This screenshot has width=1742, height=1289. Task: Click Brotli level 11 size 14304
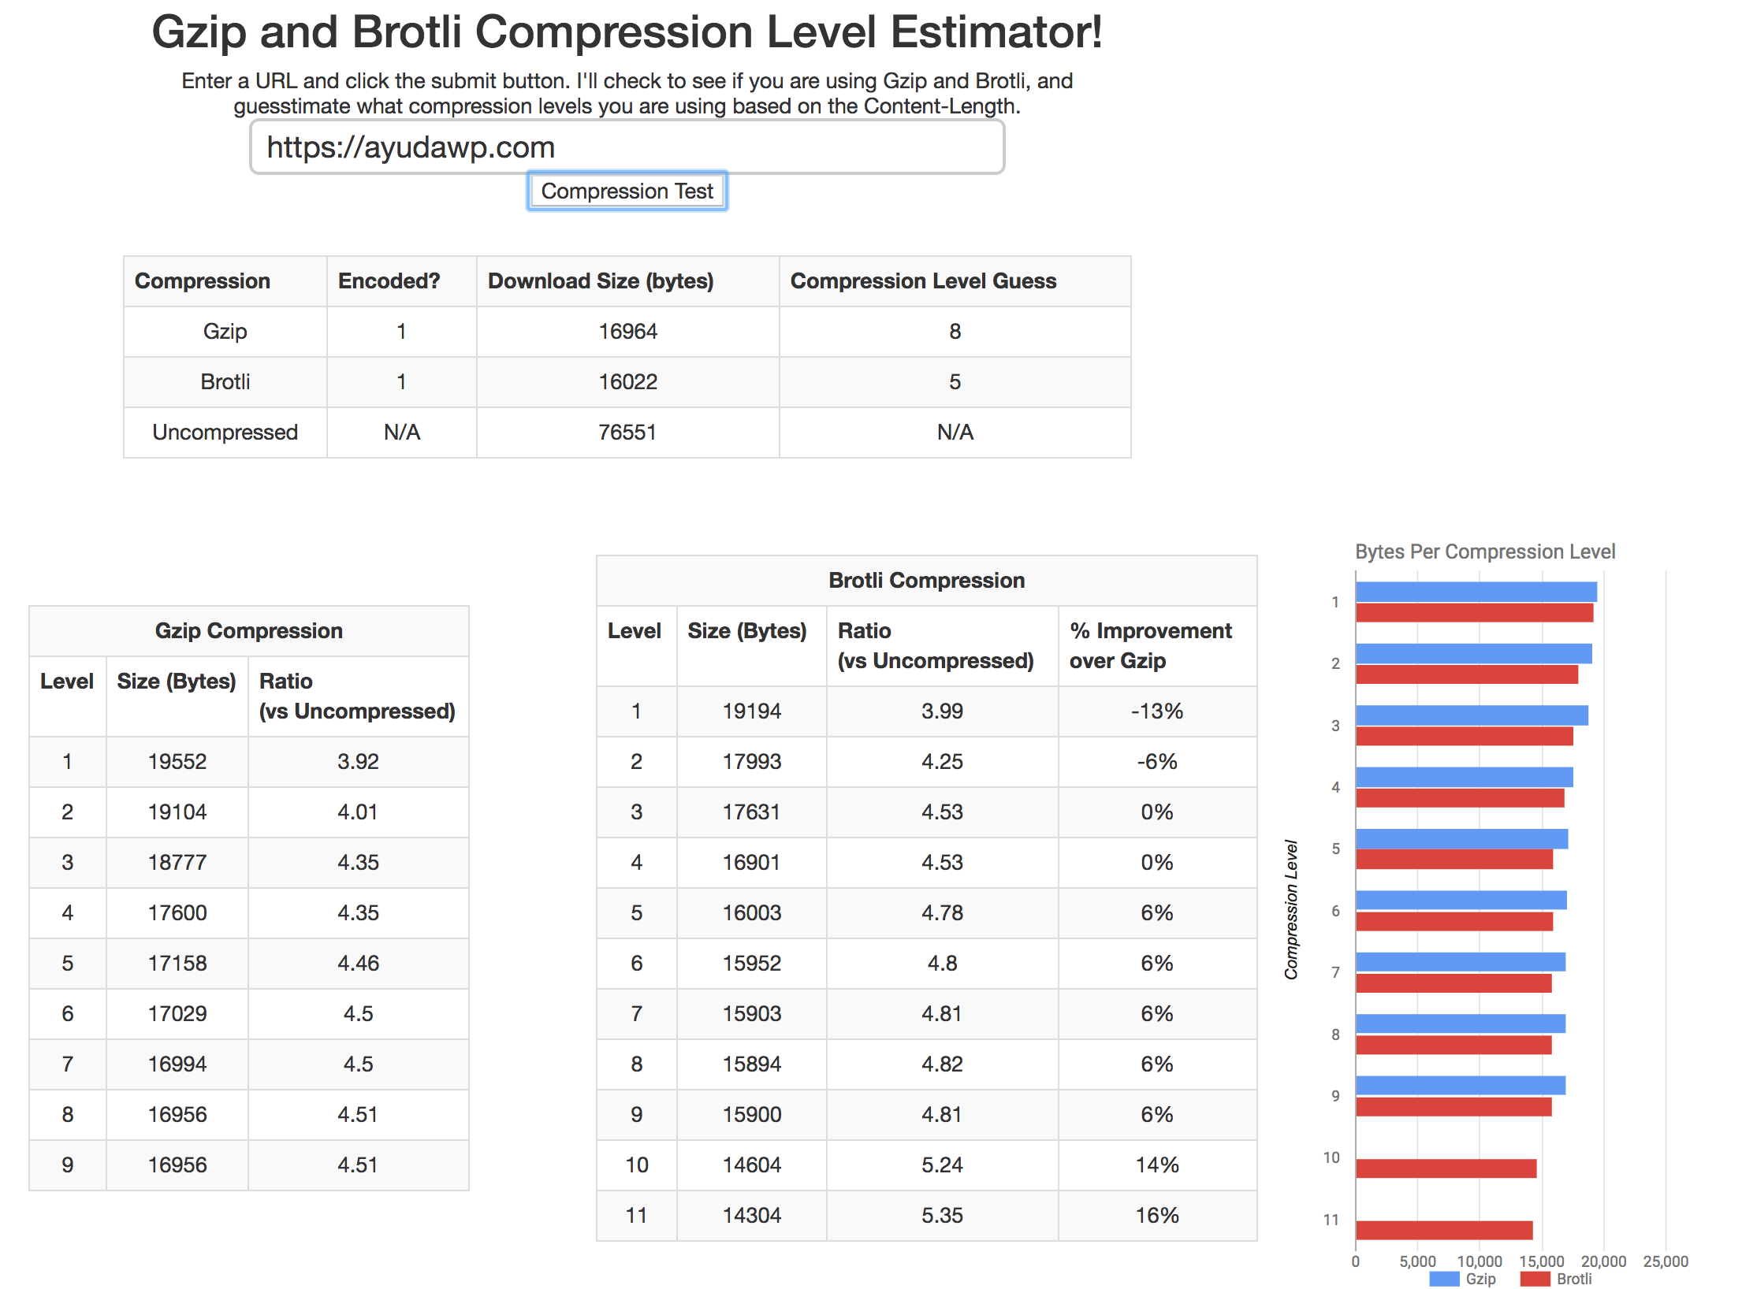[751, 1216]
